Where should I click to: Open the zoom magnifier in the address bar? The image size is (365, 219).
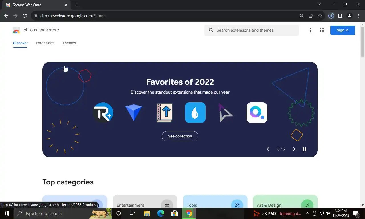(x=302, y=16)
